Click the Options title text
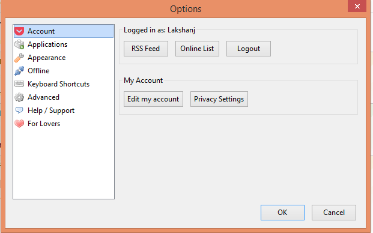 (x=186, y=9)
